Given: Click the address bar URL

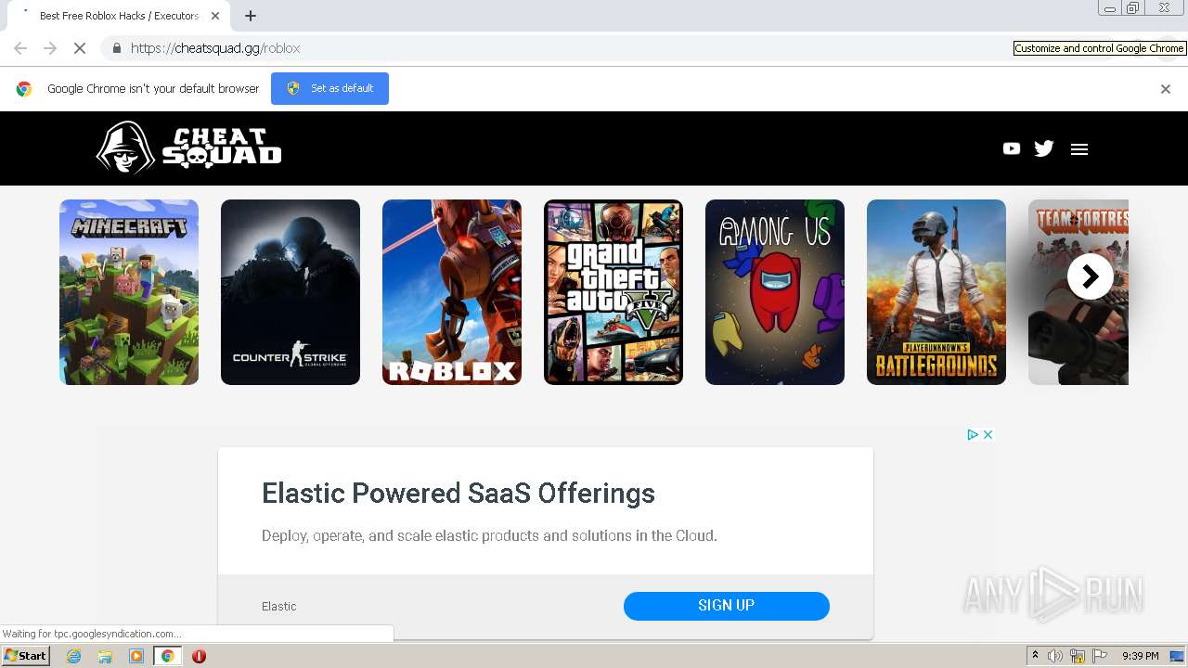Looking at the screenshot, I should click(x=215, y=48).
